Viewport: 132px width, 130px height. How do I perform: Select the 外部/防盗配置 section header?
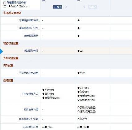[x=11, y=58]
